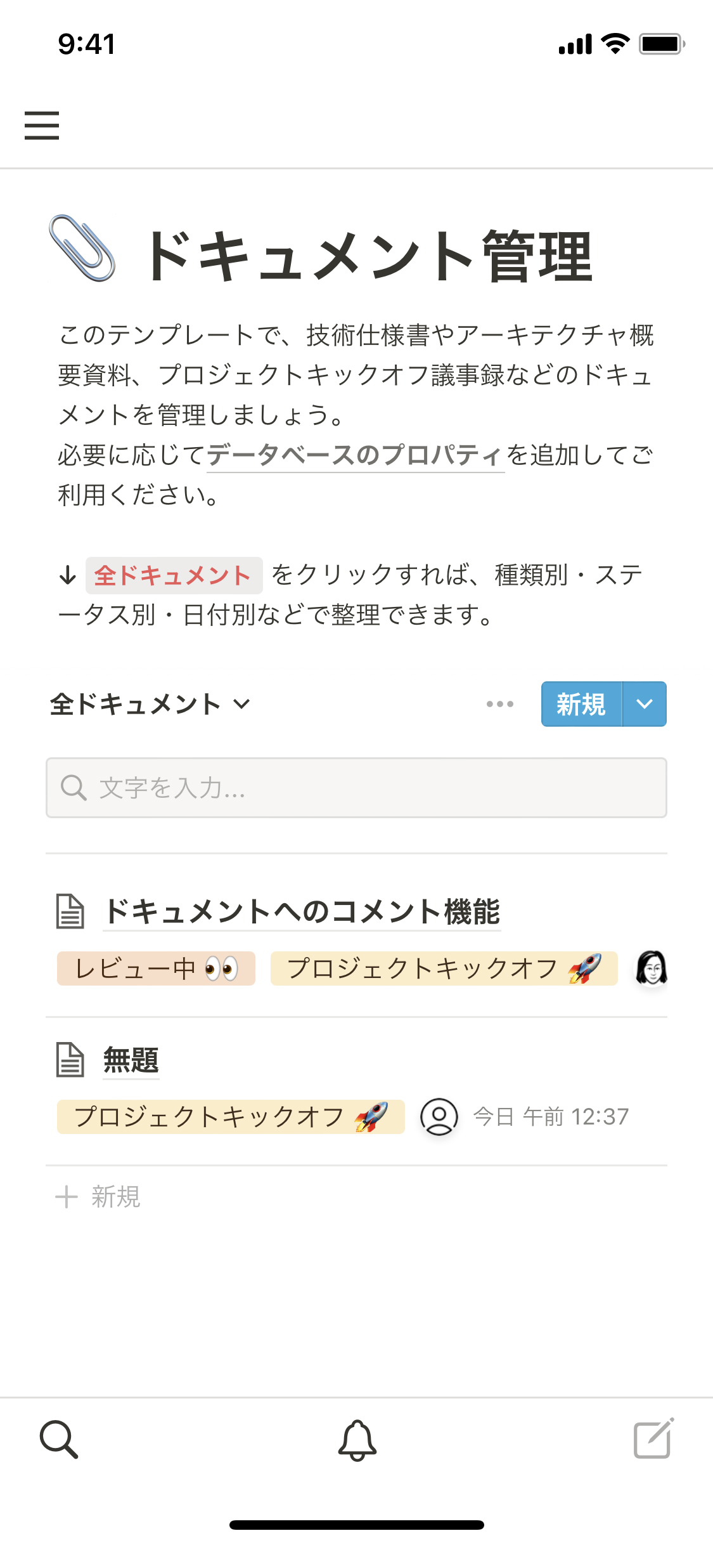Screen dimensions: 713x1545
Task: Tap the page icon beside ドキュメントへのコメント機能
Action: [x=70, y=911]
